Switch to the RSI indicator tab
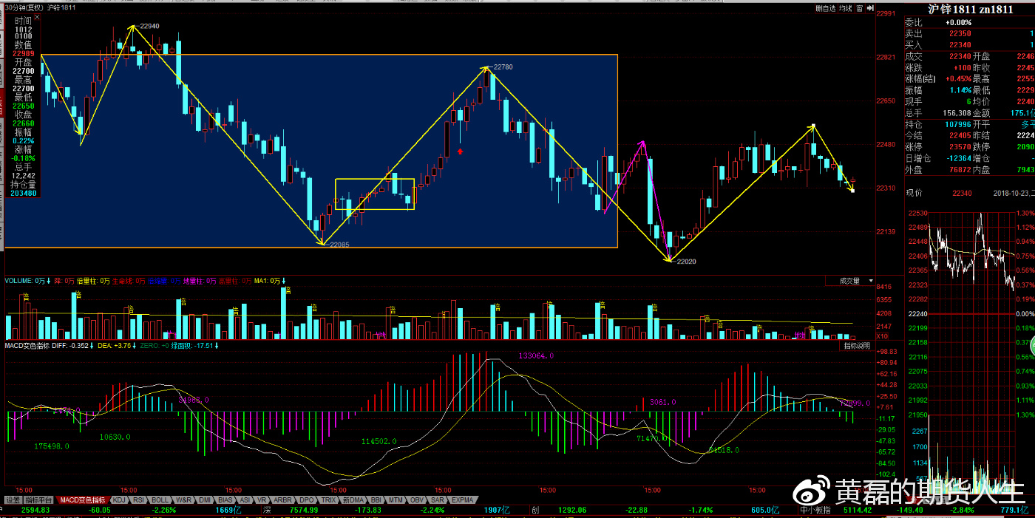Screen dimensions: 1035x518 [140, 500]
